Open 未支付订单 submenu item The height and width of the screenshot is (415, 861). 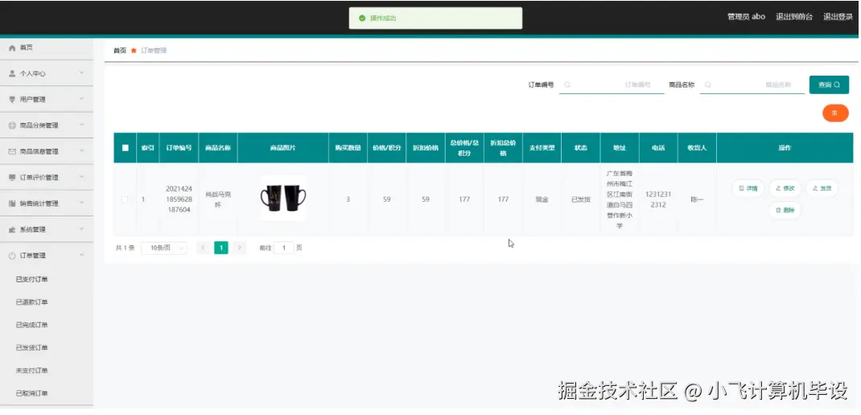pos(32,371)
